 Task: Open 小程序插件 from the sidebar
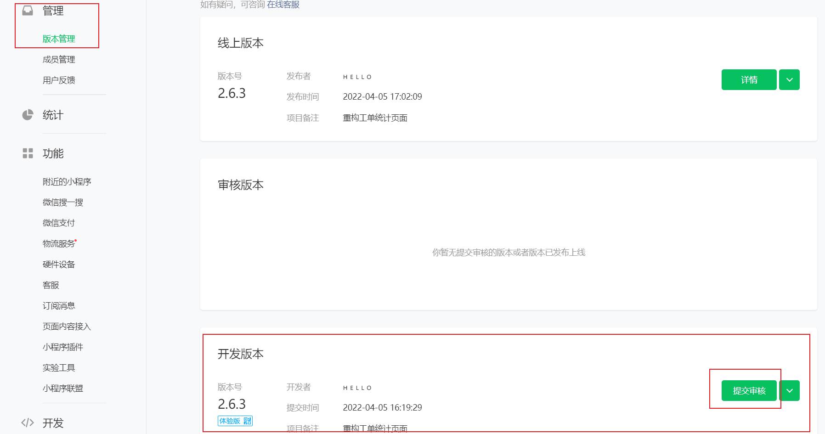[62, 347]
